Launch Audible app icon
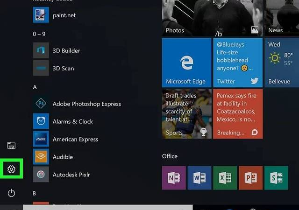Image resolution: width=299 pixels, height=210 pixels. tap(41, 157)
